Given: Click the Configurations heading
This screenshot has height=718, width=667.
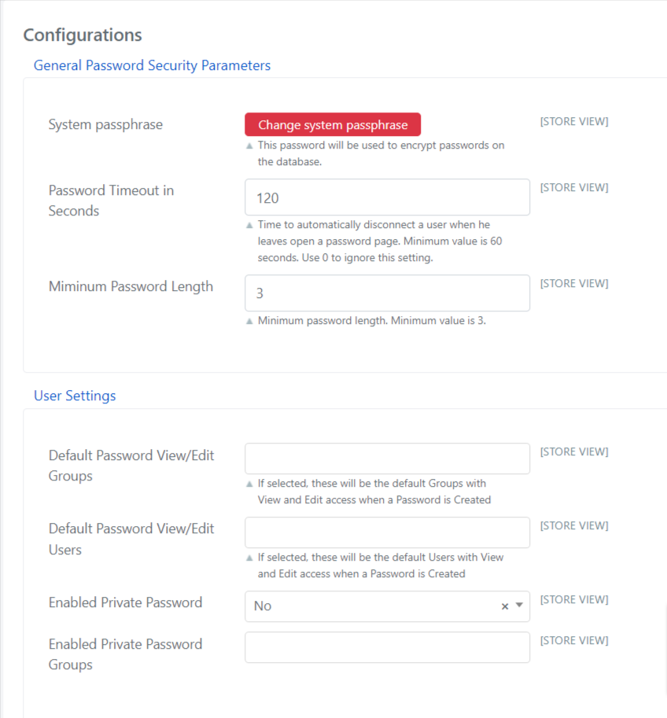Looking at the screenshot, I should coord(83,35).
